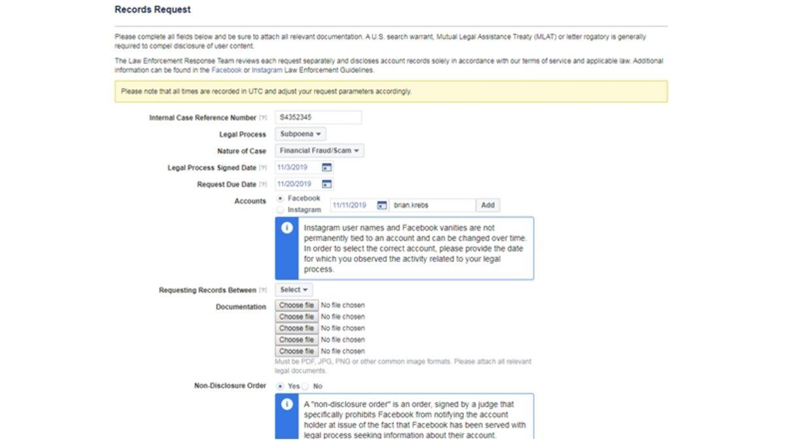Screen dimensions: 785x441
Task: Select the Facebook account radio button
Action: pyautogui.click(x=281, y=198)
